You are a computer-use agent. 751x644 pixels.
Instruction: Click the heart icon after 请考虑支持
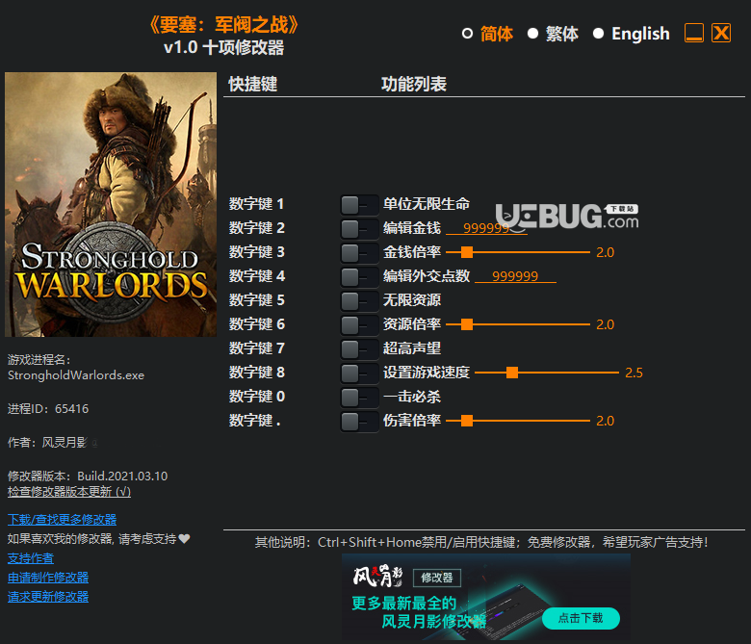(185, 539)
